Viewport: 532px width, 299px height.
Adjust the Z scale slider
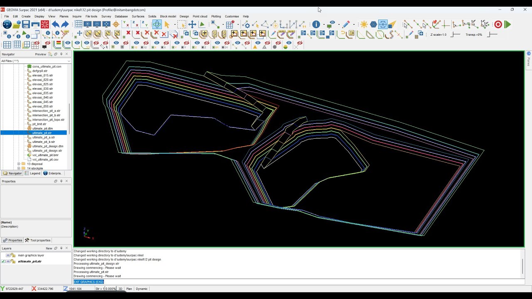click(456, 34)
